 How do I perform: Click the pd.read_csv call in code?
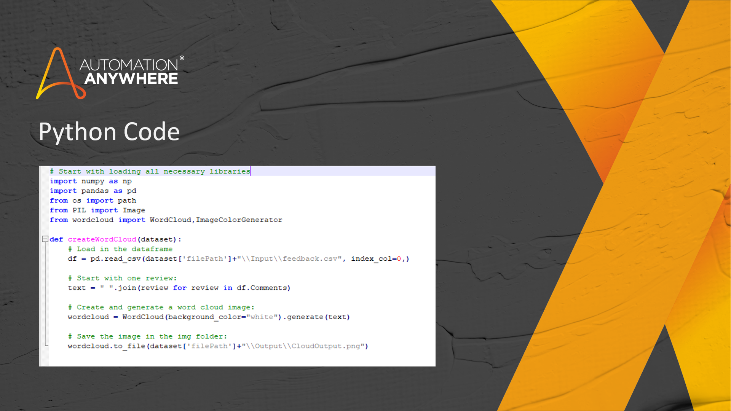click(x=115, y=259)
